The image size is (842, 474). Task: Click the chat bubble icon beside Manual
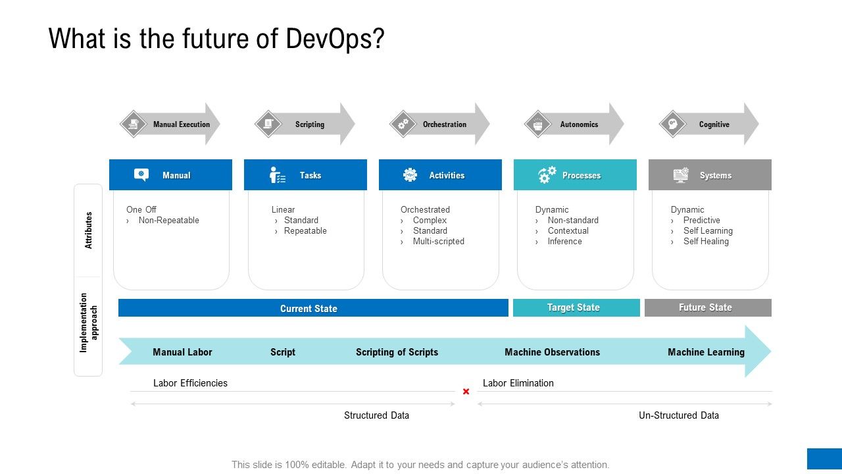141,175
